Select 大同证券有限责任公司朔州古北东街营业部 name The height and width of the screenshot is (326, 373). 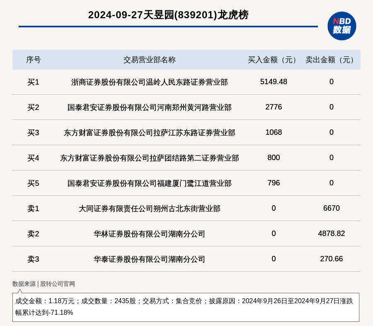click(149, 209)
